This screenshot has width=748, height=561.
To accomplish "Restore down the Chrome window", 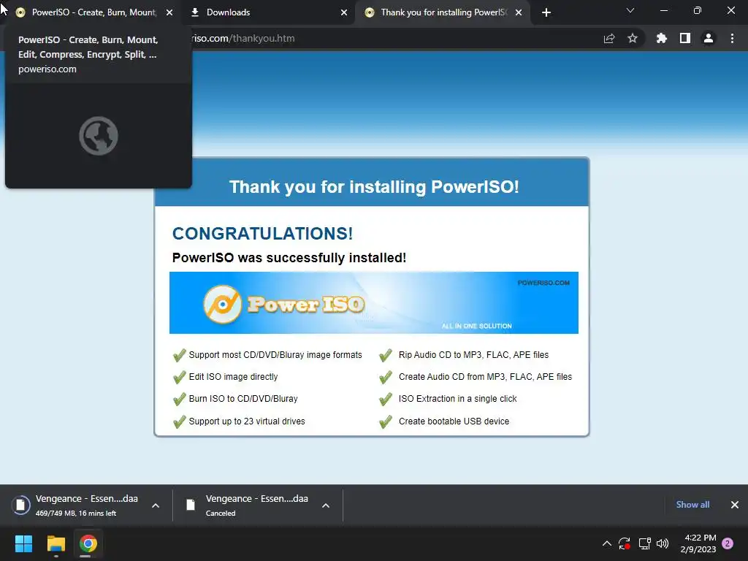I will (x=698, y=10).
